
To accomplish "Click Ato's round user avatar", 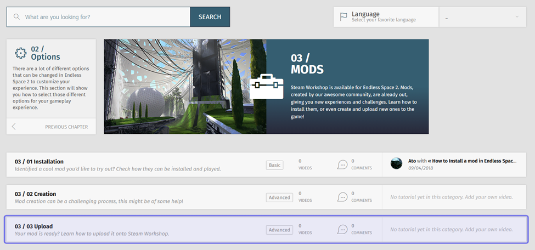I will pos(396,164).
